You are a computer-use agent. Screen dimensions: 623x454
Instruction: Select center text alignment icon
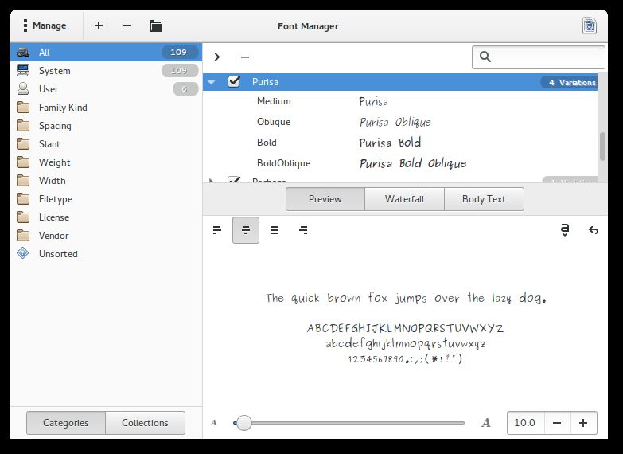pyautogui.click(x=246, y=230)
